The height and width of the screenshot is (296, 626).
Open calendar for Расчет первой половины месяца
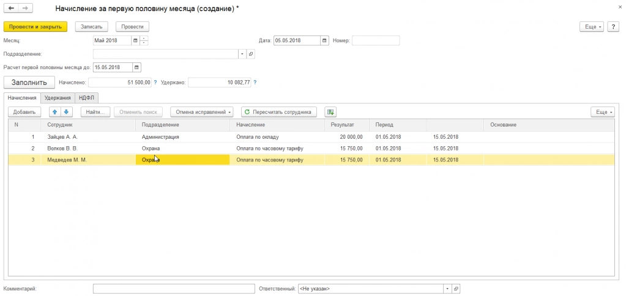click(137, 67)
